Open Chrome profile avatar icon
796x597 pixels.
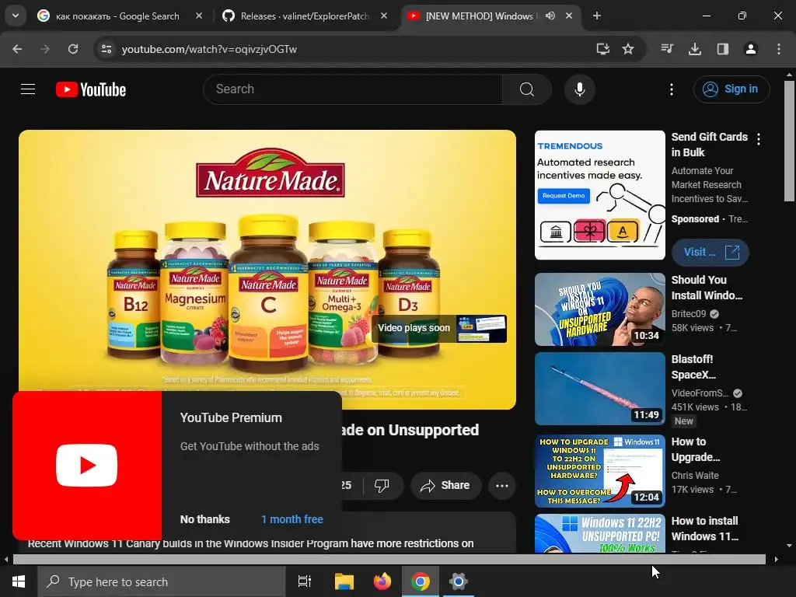(751, 49)
